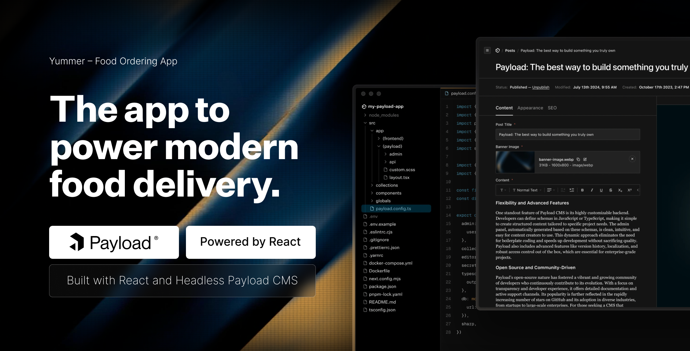Navigate to Posts via the breadcrumb
The image size is (690, 351).
[510, 50]
